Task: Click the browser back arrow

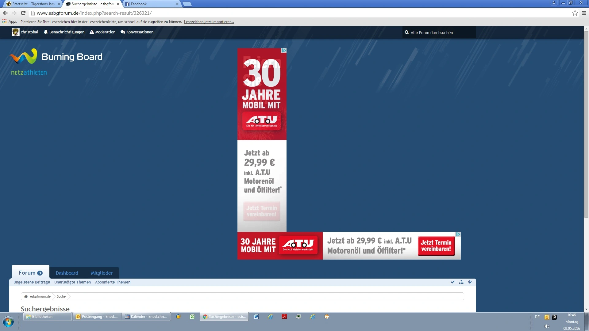Action: pos(5,13)
